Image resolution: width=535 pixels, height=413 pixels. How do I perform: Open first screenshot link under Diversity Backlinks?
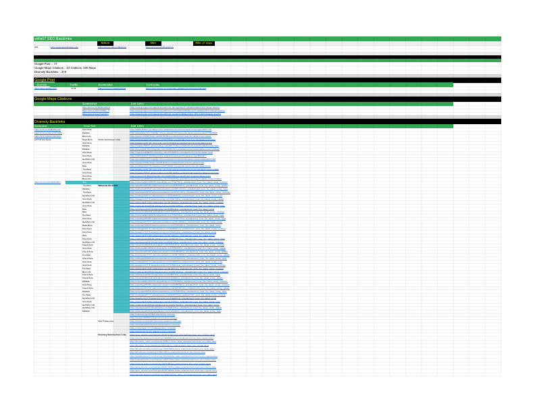47,130
